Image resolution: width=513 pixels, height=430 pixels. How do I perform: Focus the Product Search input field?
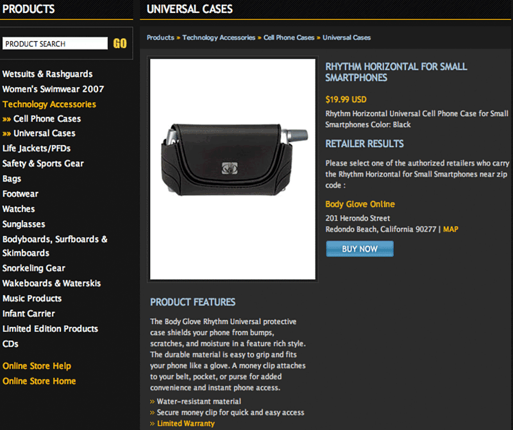(x=55, y=43)
